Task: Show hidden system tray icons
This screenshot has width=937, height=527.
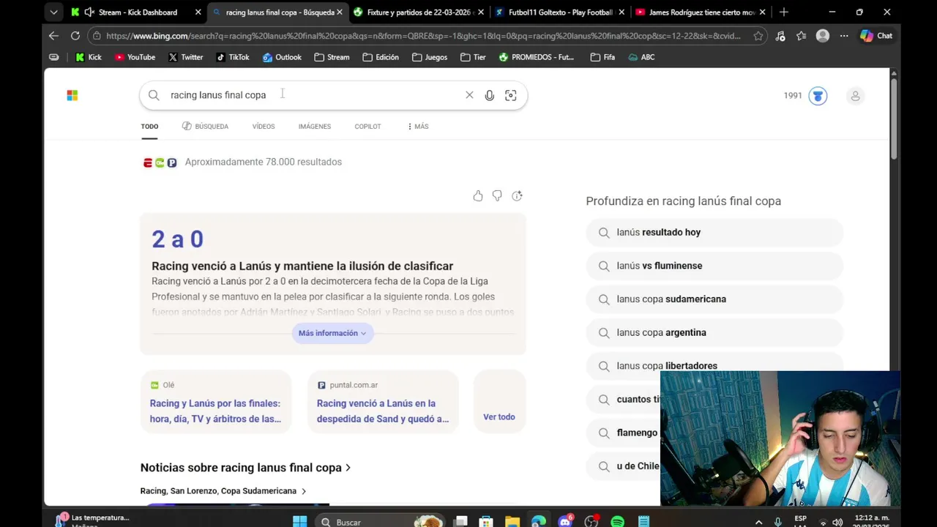Action: pyautogui.click(x=758, y=522)
